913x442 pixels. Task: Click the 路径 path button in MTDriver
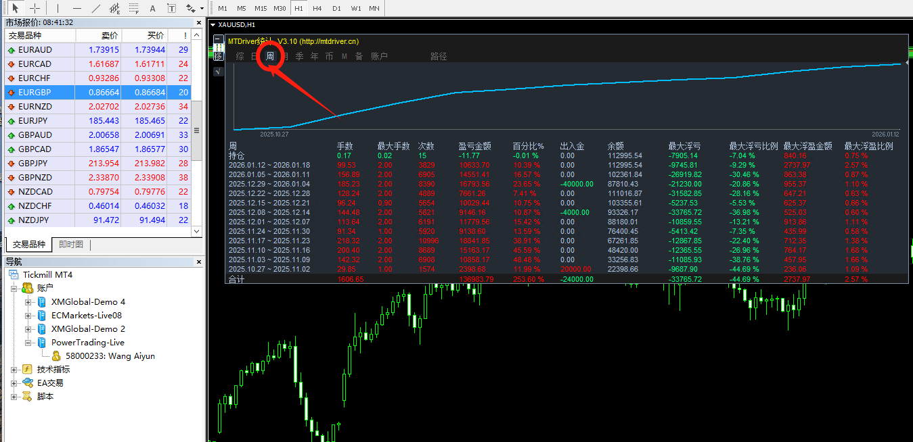tap(439, 56)
